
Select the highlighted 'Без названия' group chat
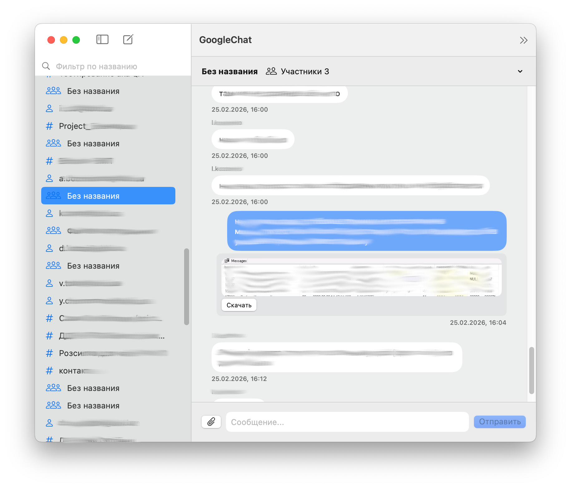[x=108, y=196]
